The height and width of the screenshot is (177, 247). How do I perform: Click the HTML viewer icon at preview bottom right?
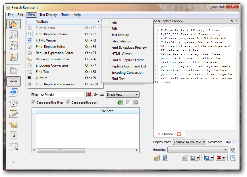233,158
